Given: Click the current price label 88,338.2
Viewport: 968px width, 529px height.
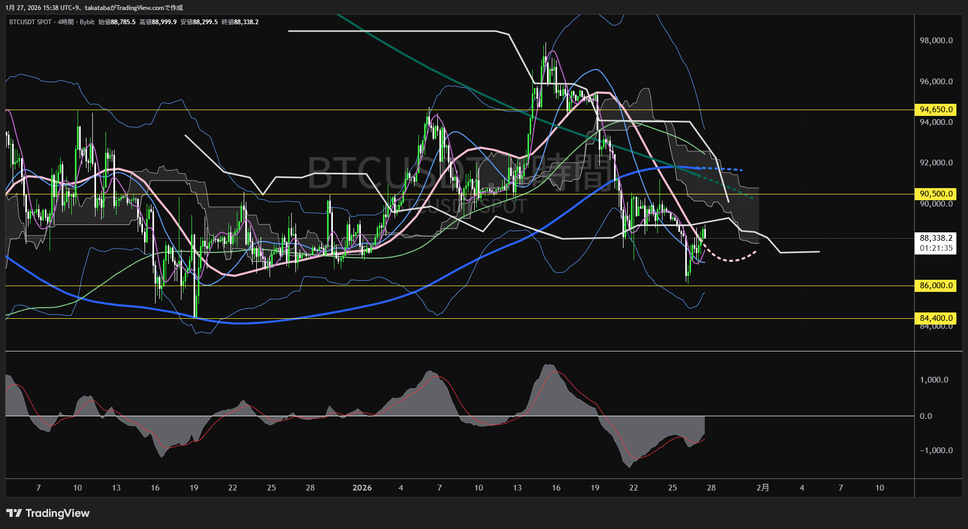Looking at the screenshot, I should (x=936, y=238).
